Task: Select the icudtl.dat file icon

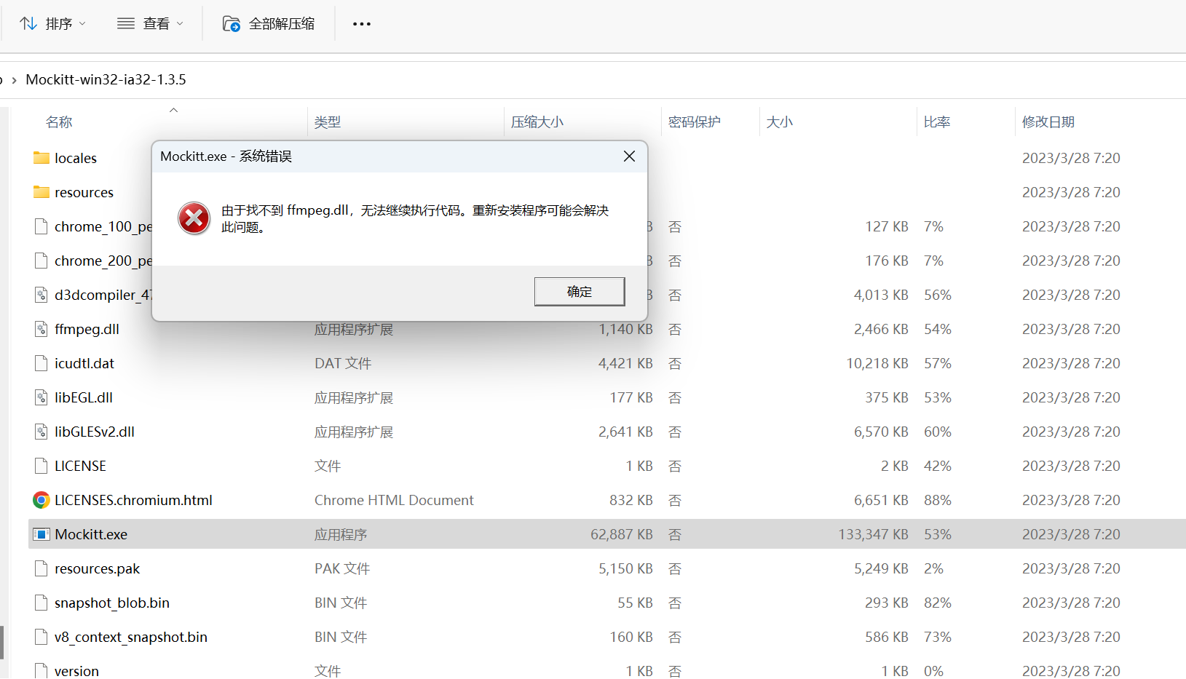Action: (41, 363)
